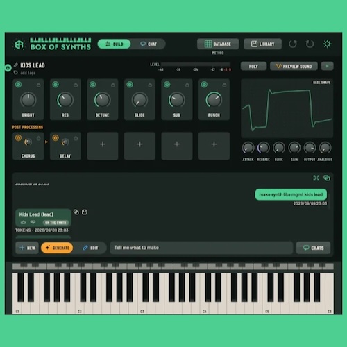347x347 pixels.
Task: Click the Kids Lead (lead) result card
Action: coord(43,218)
